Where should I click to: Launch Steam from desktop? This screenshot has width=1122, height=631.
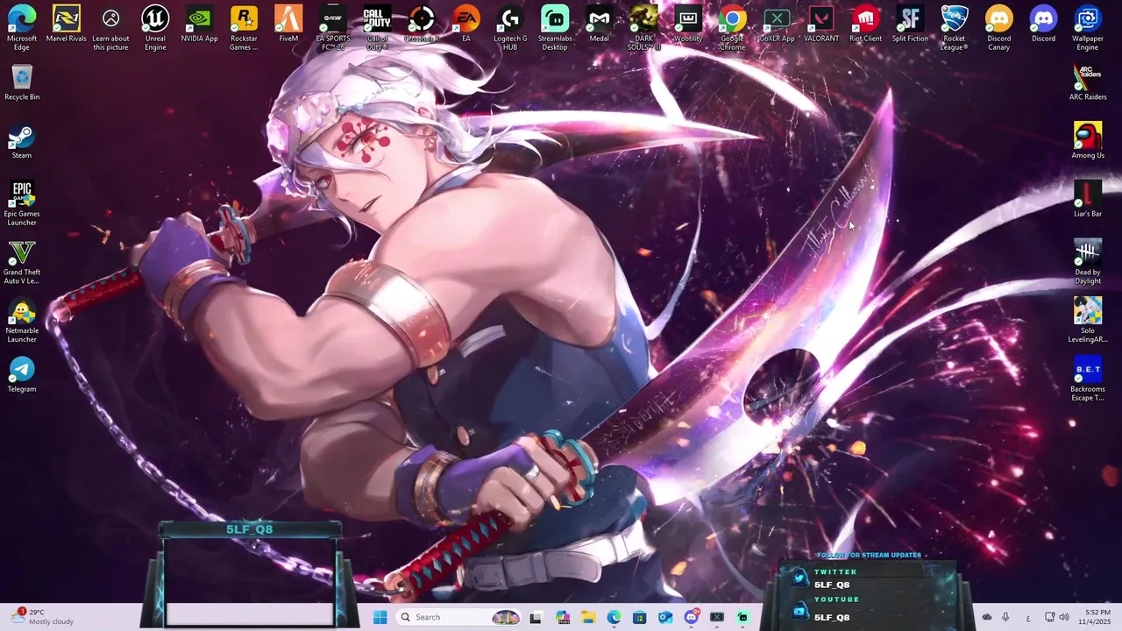(x=22, y=141)
